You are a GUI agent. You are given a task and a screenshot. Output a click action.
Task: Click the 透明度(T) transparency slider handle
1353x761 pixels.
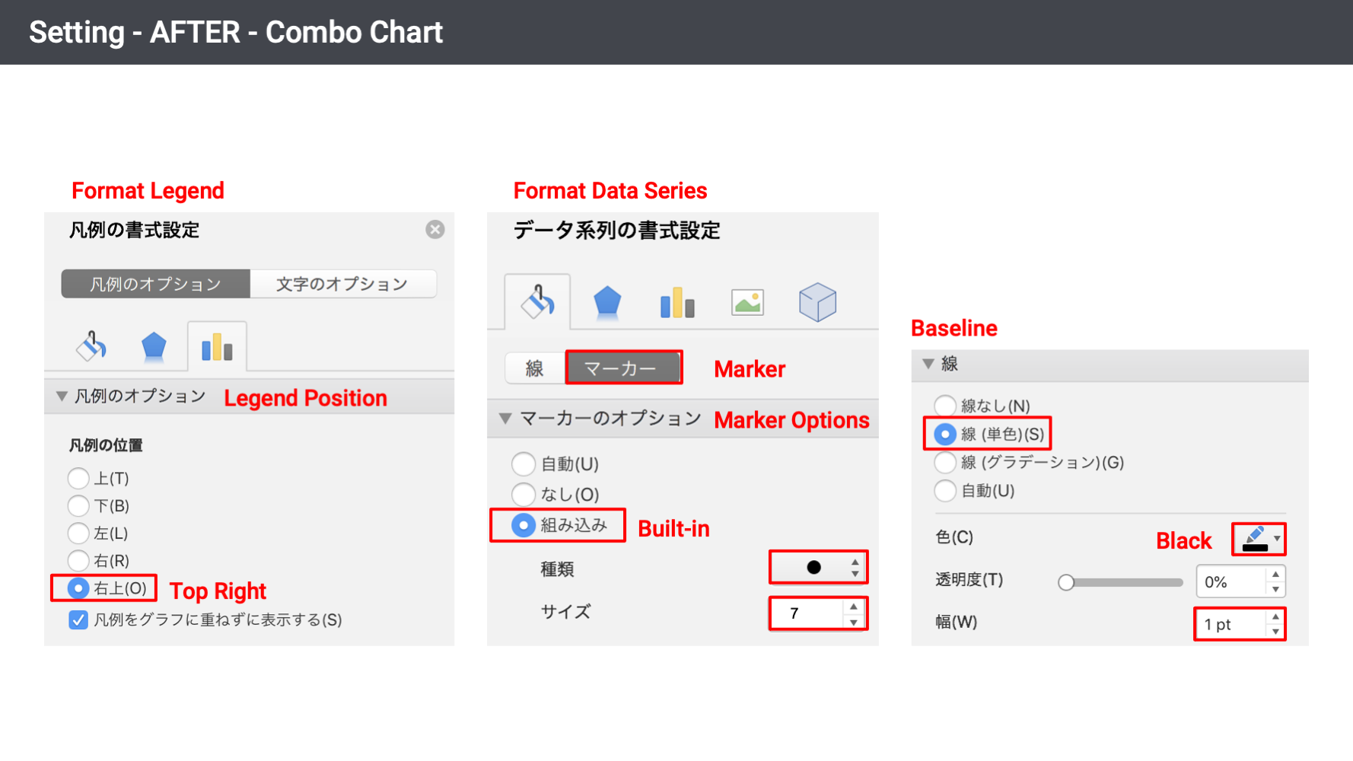pyautogui.click(x=1066, y=583)
